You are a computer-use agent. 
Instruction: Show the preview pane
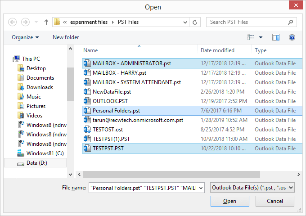[276, 37]
